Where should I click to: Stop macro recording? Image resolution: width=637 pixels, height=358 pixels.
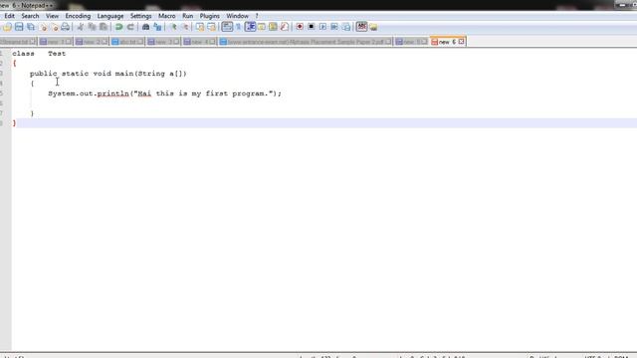point(312,27)
